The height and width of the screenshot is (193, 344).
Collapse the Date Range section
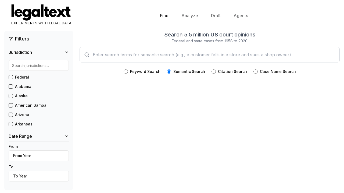tap(66, 136)
